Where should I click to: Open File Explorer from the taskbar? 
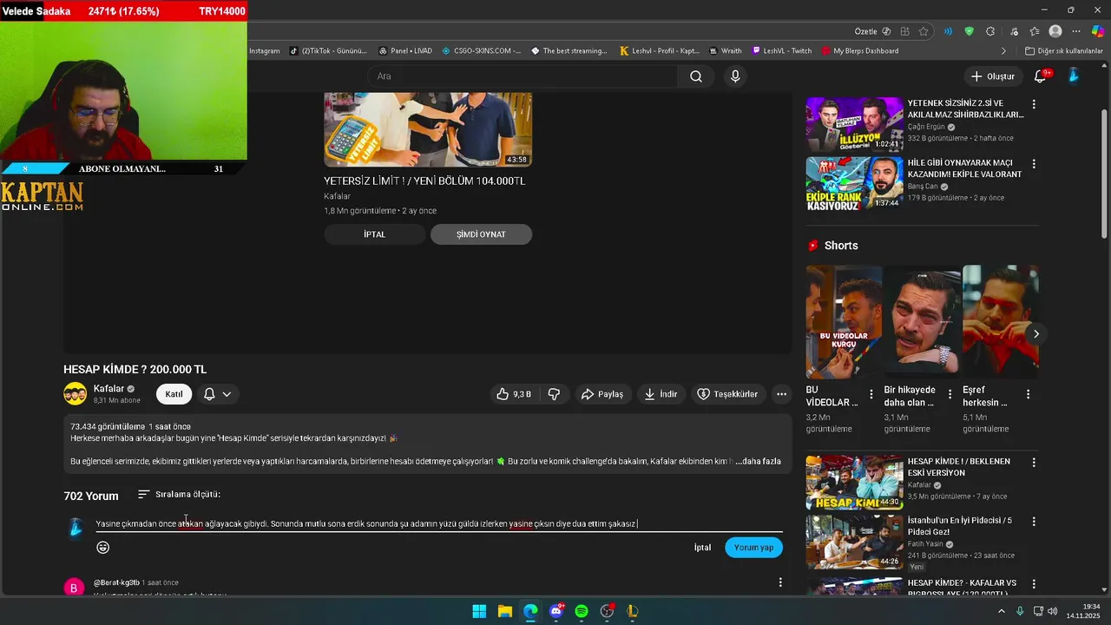point(505,611)
